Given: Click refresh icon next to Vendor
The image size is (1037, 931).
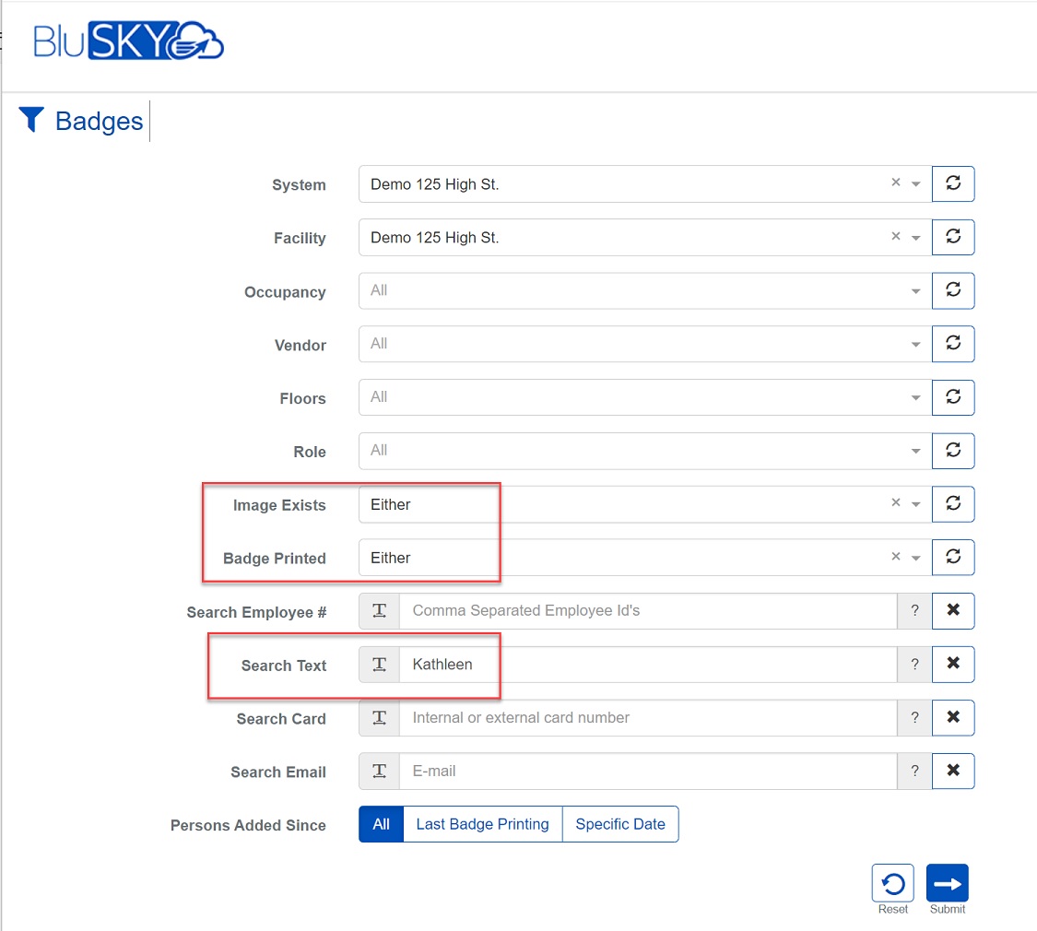Looking at the screenshot, I should click(x=953, y=344).
